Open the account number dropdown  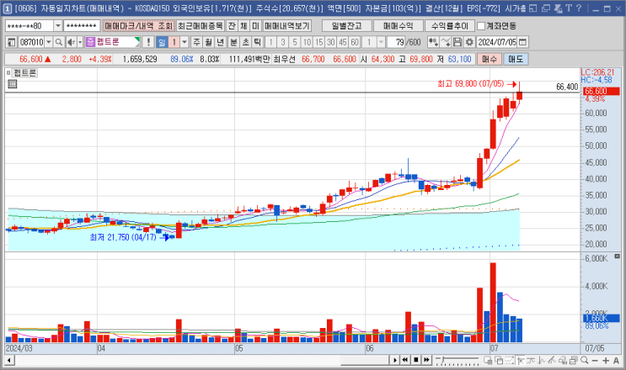[58, 26]
